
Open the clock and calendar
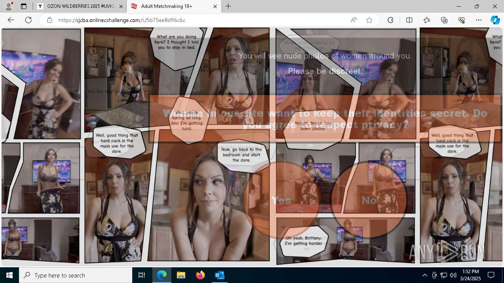point(471,275)
